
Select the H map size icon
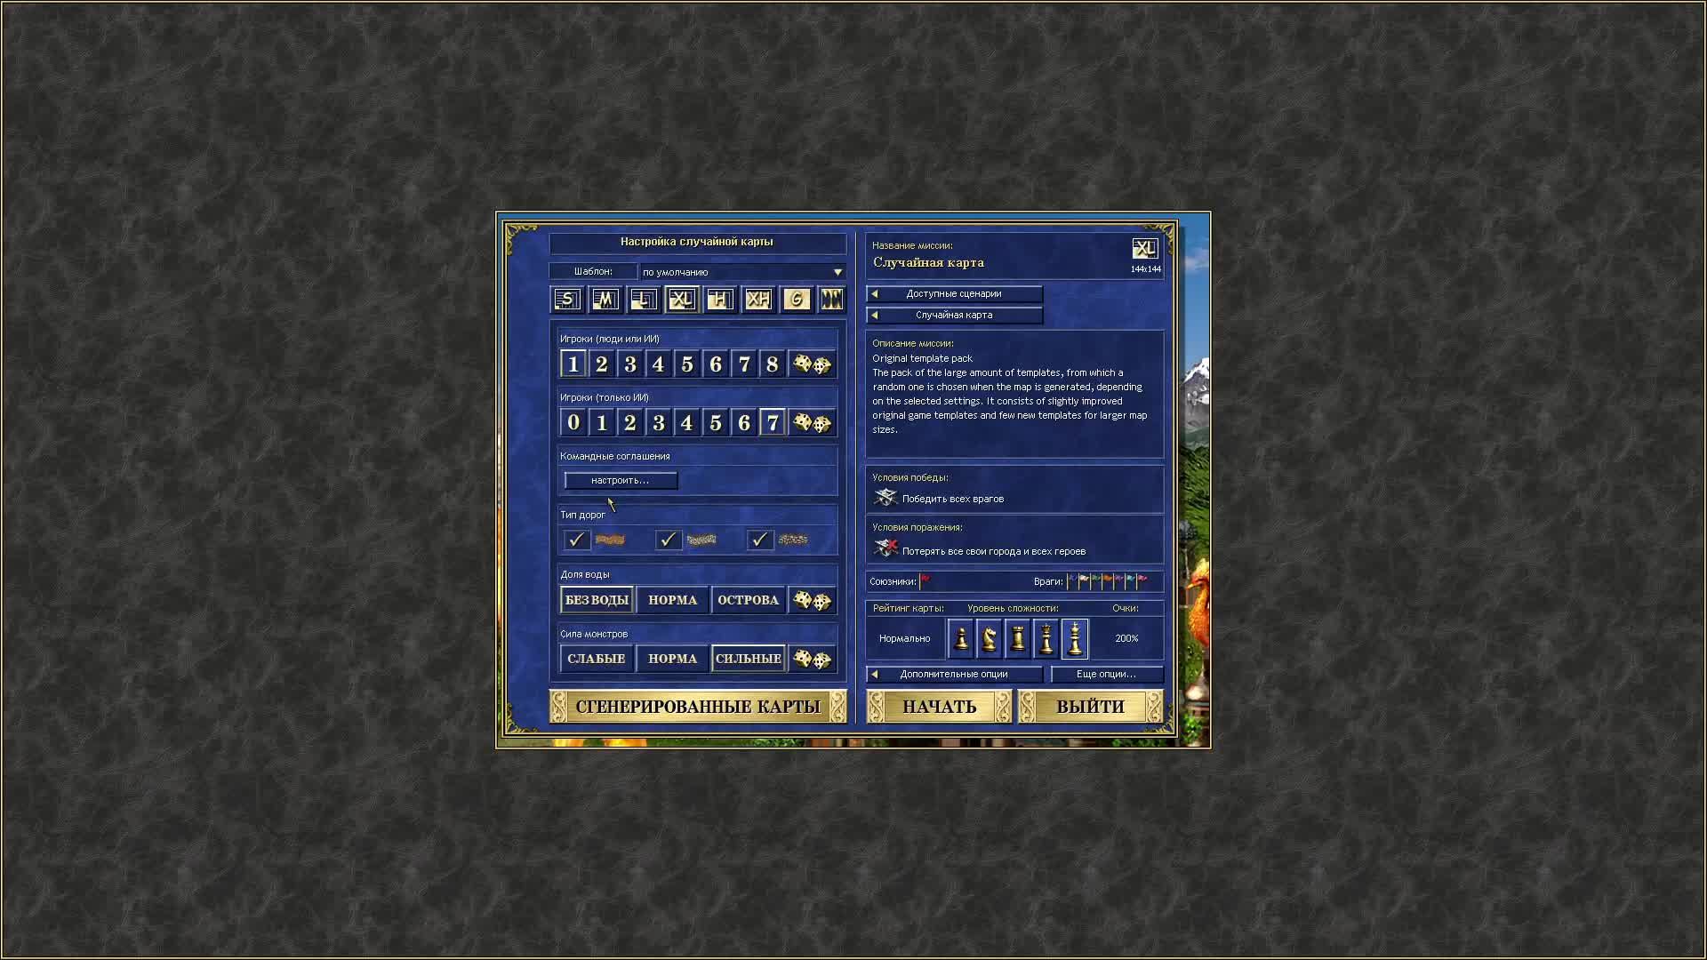click(x=720, y=300)
